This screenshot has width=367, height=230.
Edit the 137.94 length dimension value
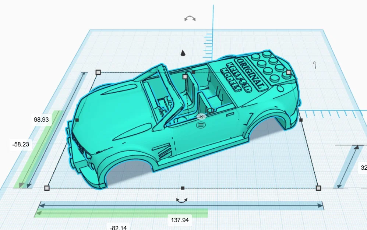pos(180,220)
